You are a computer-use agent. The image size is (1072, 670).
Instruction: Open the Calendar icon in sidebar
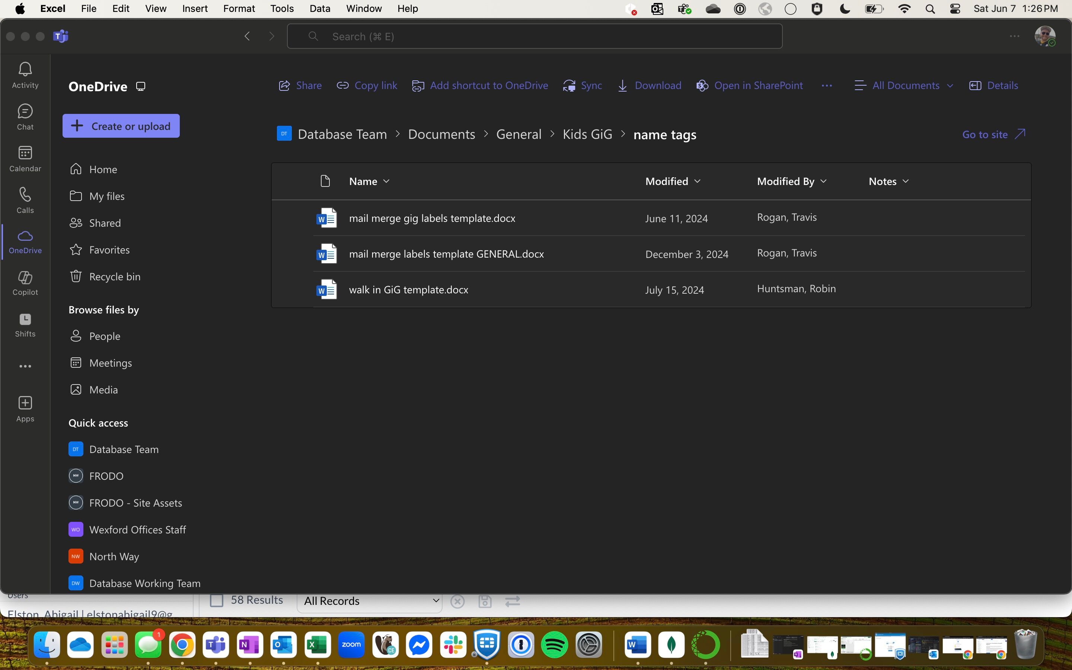(25, 153)
